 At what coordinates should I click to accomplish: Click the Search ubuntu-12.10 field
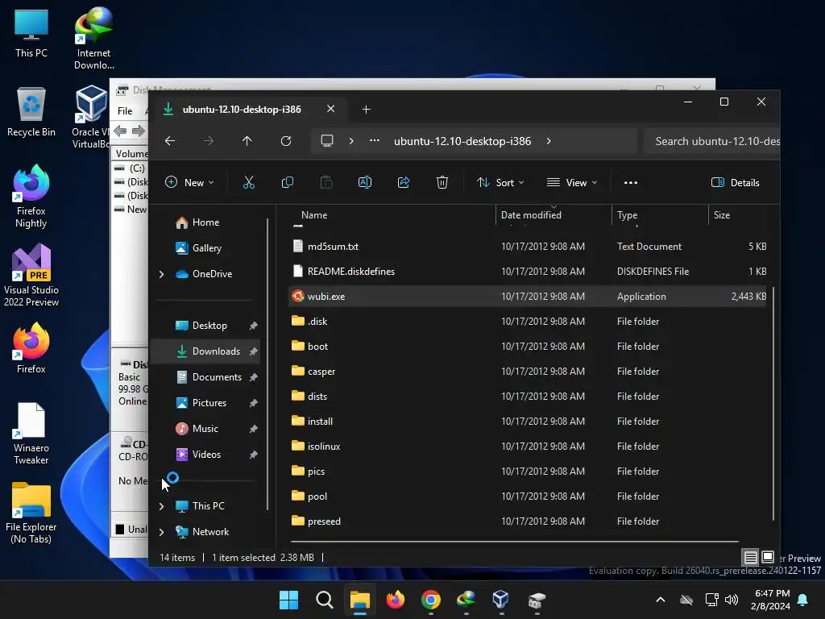(x=712, y=141)
